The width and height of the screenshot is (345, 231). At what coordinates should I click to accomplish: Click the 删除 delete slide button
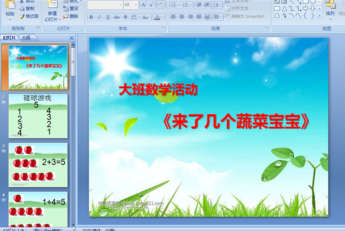pos(71,16)
